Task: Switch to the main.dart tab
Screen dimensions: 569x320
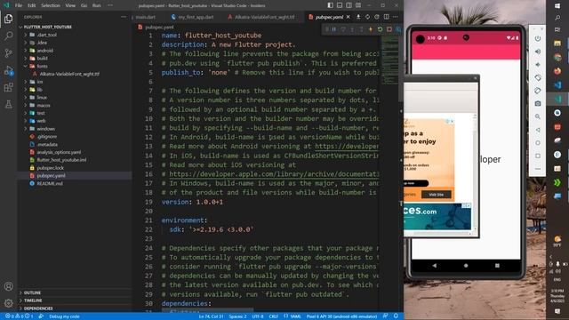Action: tap(146, 17)
